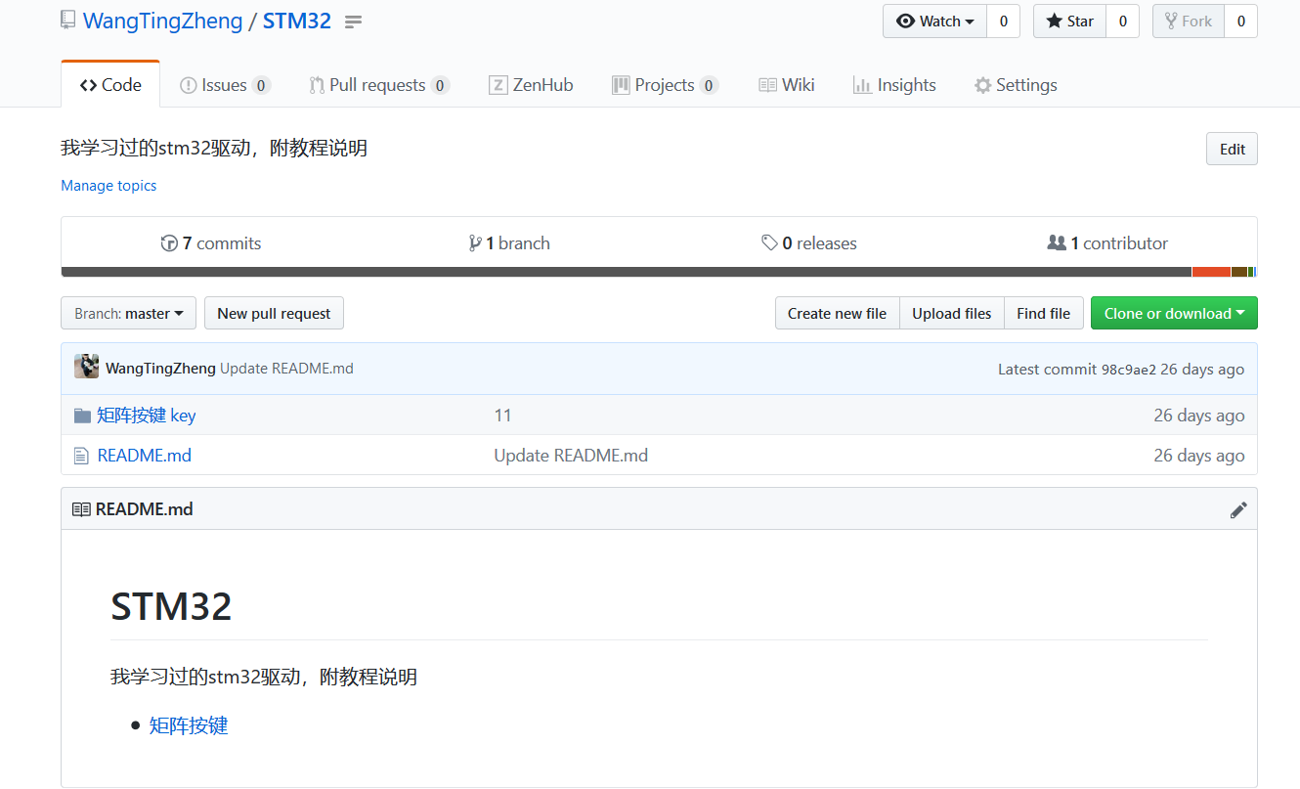Click the 矩阵按键 key folder icon
This screenshot has height=789, width=1300.
[x=82, y=416]
